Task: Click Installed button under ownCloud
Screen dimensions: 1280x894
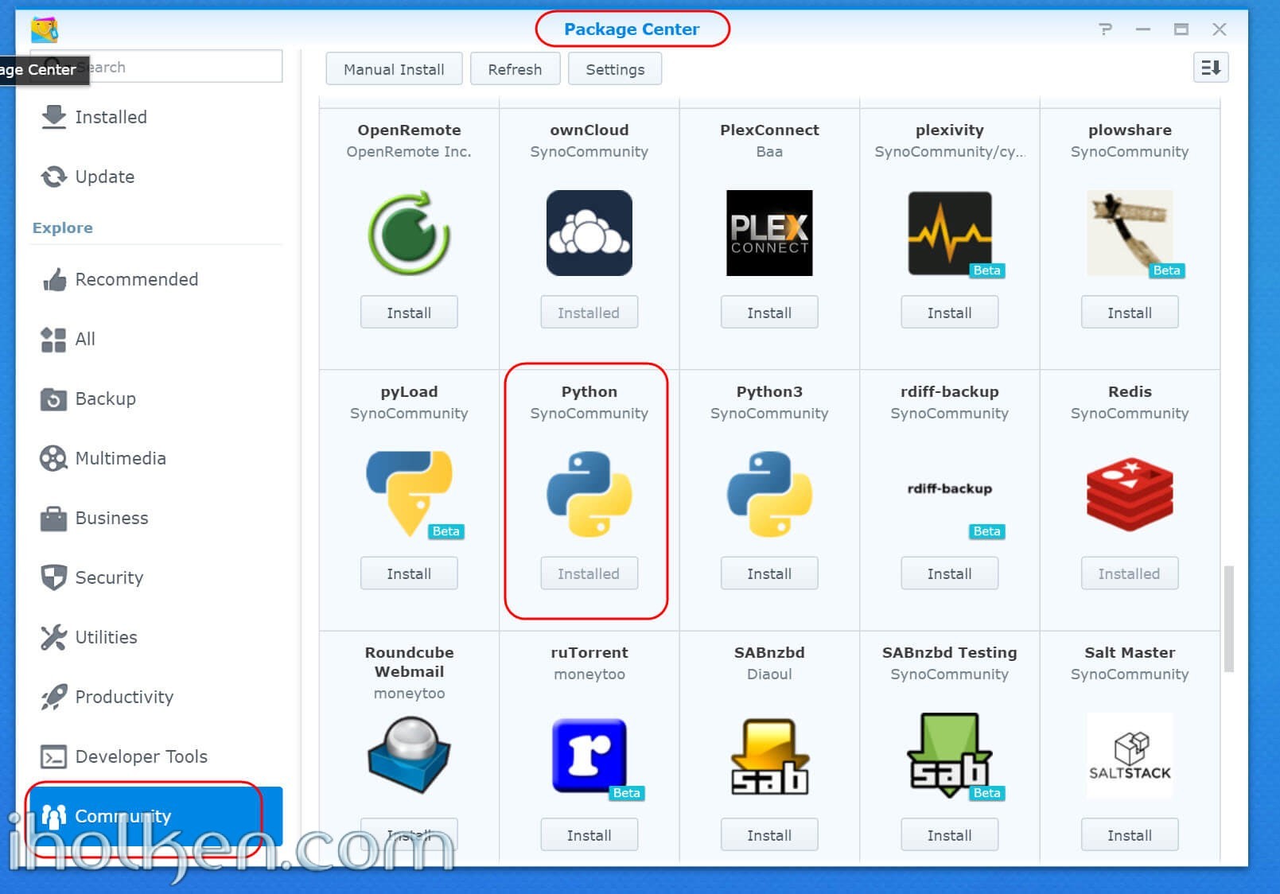Action: 589,313
